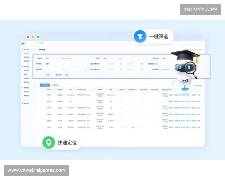Click the M logo badge below the robot

(184, 81)
